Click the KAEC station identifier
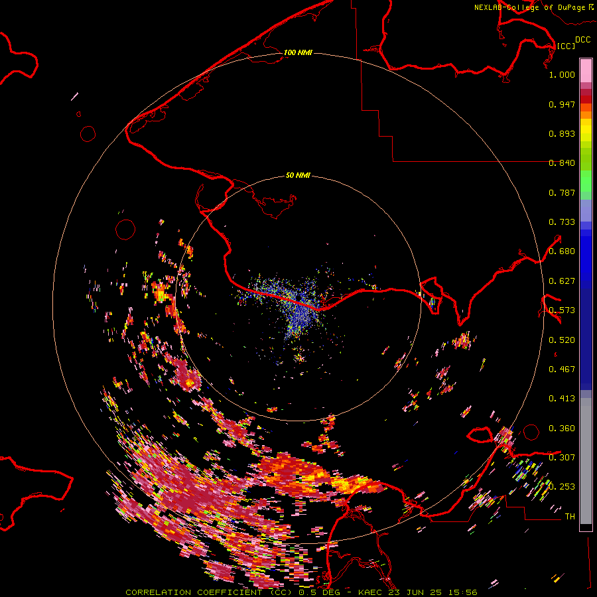597x597 pixels. tap(369, 592)
